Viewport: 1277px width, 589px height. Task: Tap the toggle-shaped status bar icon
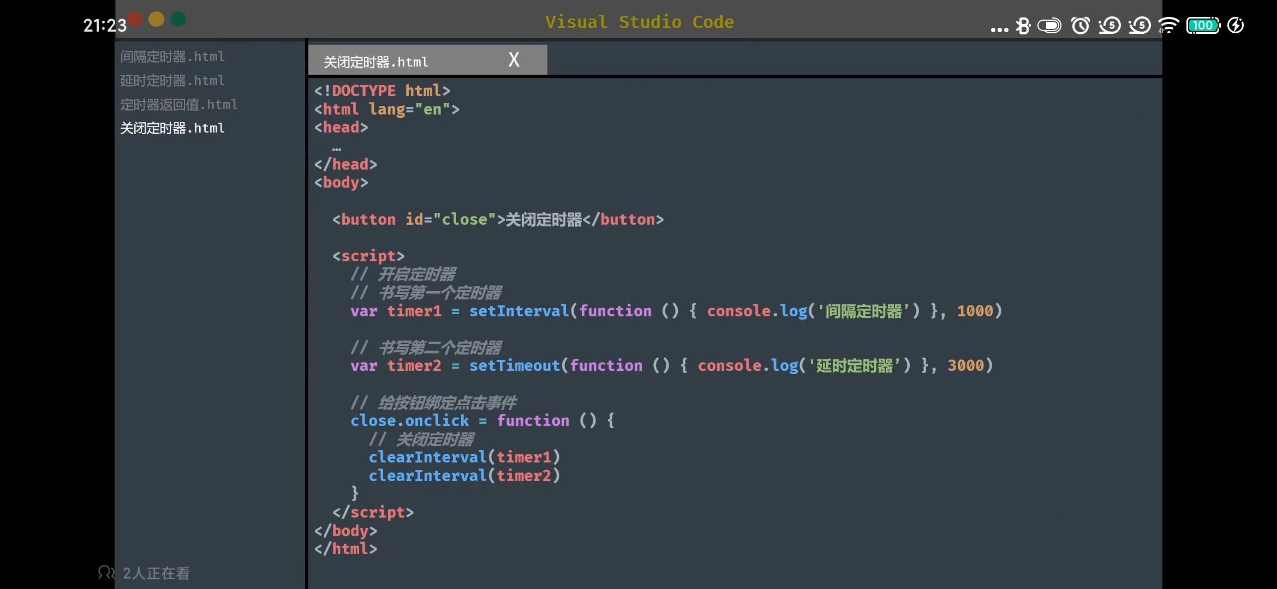(1049, 26)
